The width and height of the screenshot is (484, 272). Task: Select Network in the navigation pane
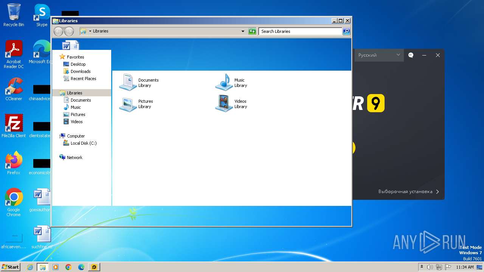click(74, 158)
